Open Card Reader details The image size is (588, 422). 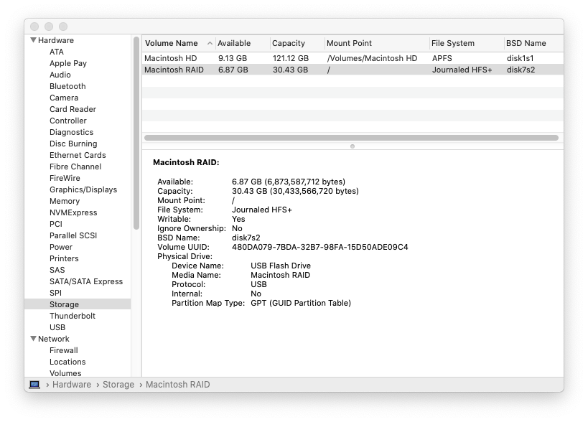[x=73, y=109]
